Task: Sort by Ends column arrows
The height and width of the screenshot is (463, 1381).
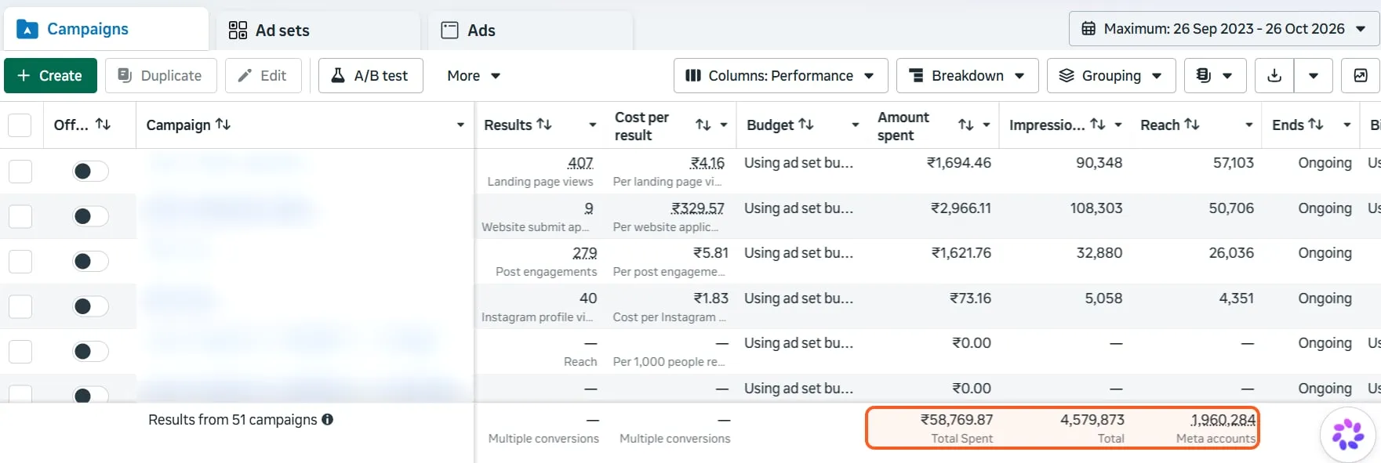Action: [1316, 125]
